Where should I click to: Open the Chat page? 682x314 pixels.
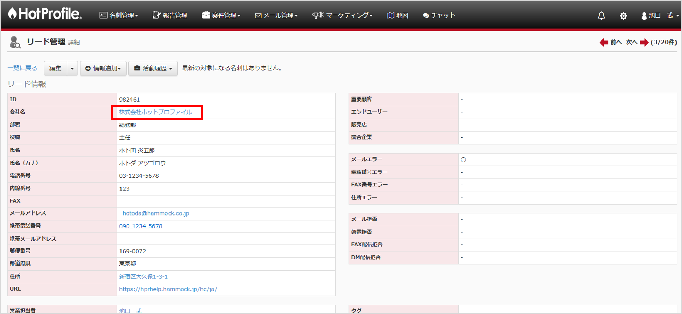439,15
